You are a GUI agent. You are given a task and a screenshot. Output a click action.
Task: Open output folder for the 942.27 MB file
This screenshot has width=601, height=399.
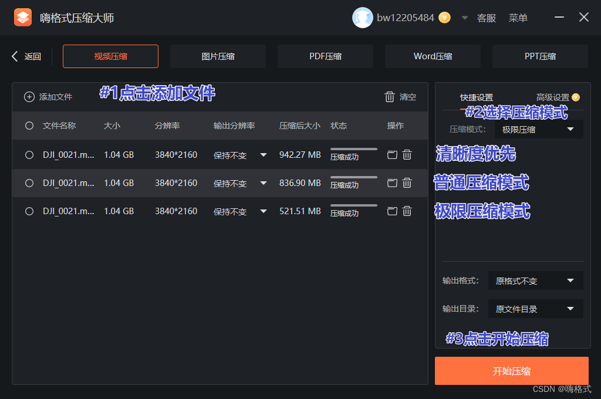pos(392,155)
